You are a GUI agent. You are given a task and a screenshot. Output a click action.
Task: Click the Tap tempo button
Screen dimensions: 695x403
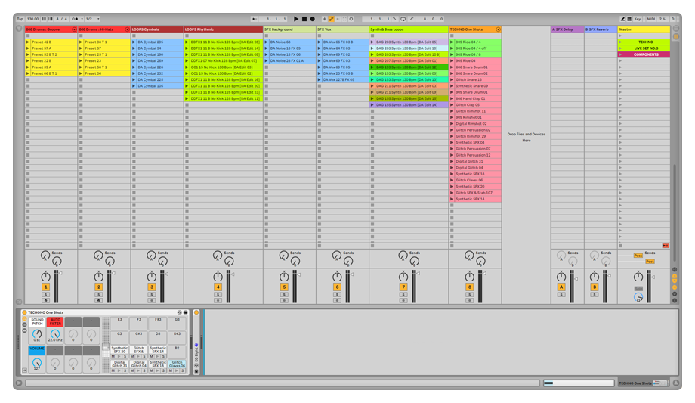(20, 19)
